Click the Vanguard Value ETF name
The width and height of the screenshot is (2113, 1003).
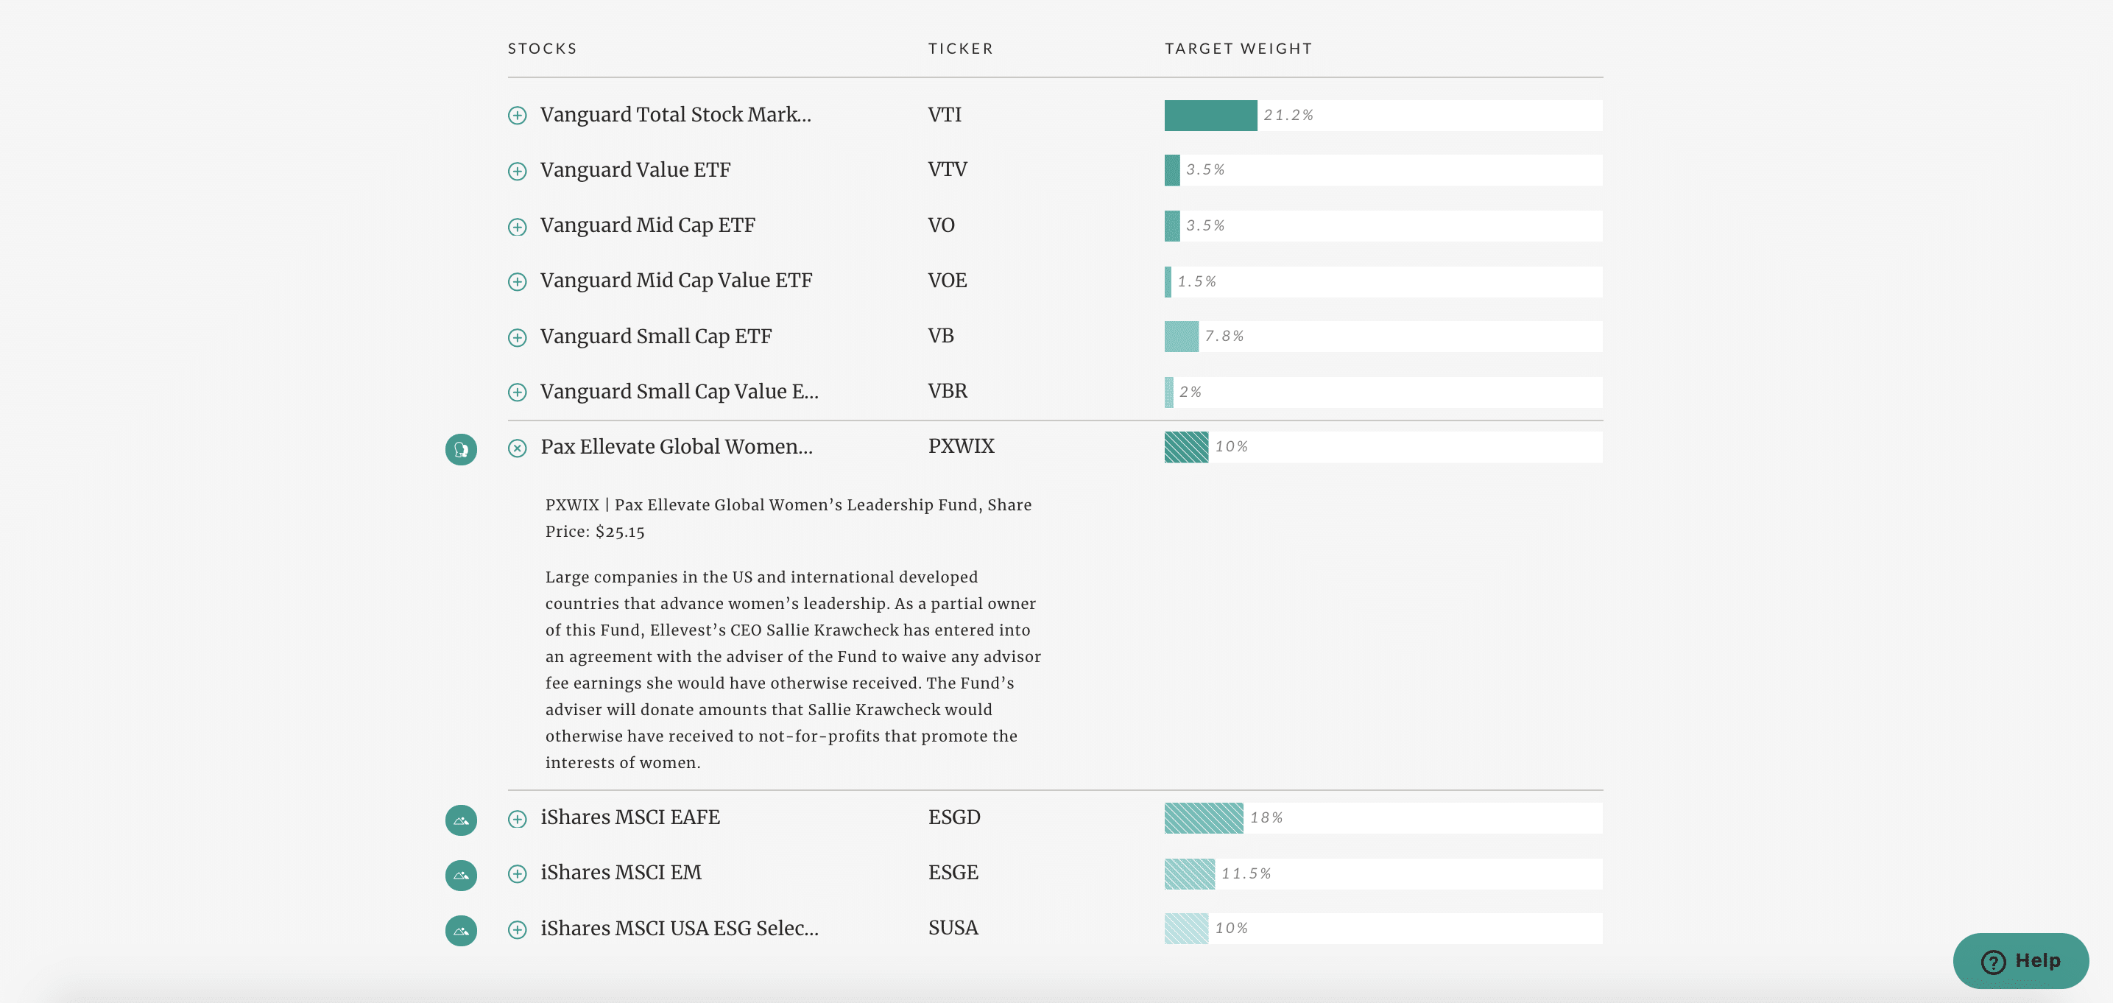(635, 170)
